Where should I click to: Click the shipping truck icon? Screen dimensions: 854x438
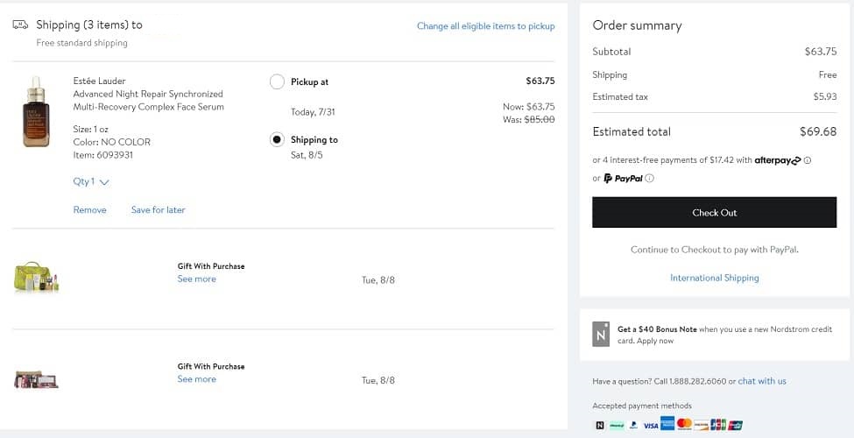point(20,25)
